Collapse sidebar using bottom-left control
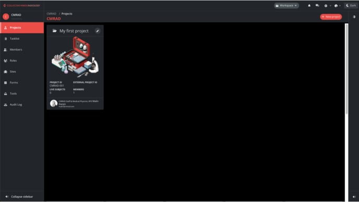The width and height of the screenshot is (359, 202). 19,197
